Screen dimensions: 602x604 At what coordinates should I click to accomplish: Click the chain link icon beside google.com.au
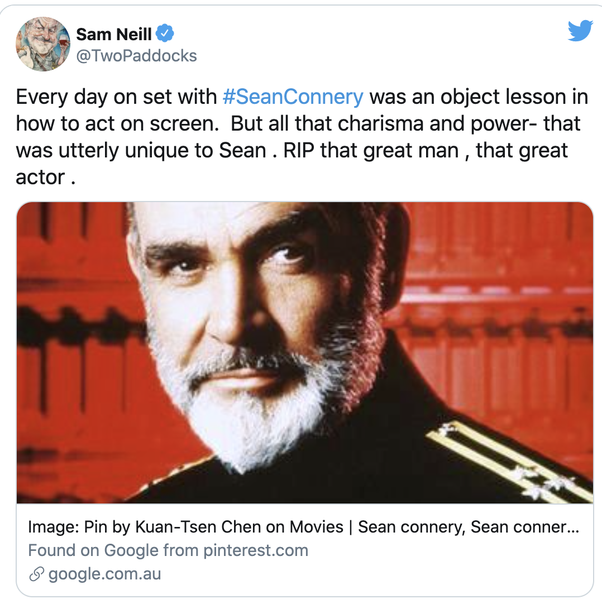[x=37, y=574]
